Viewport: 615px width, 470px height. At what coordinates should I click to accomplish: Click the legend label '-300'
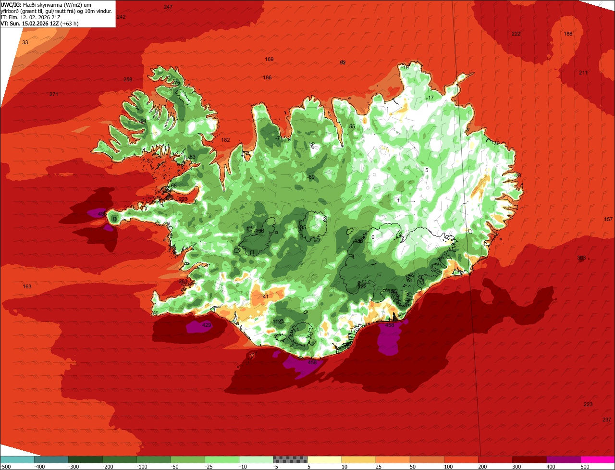pyautogui.click(x=74, y=466)
